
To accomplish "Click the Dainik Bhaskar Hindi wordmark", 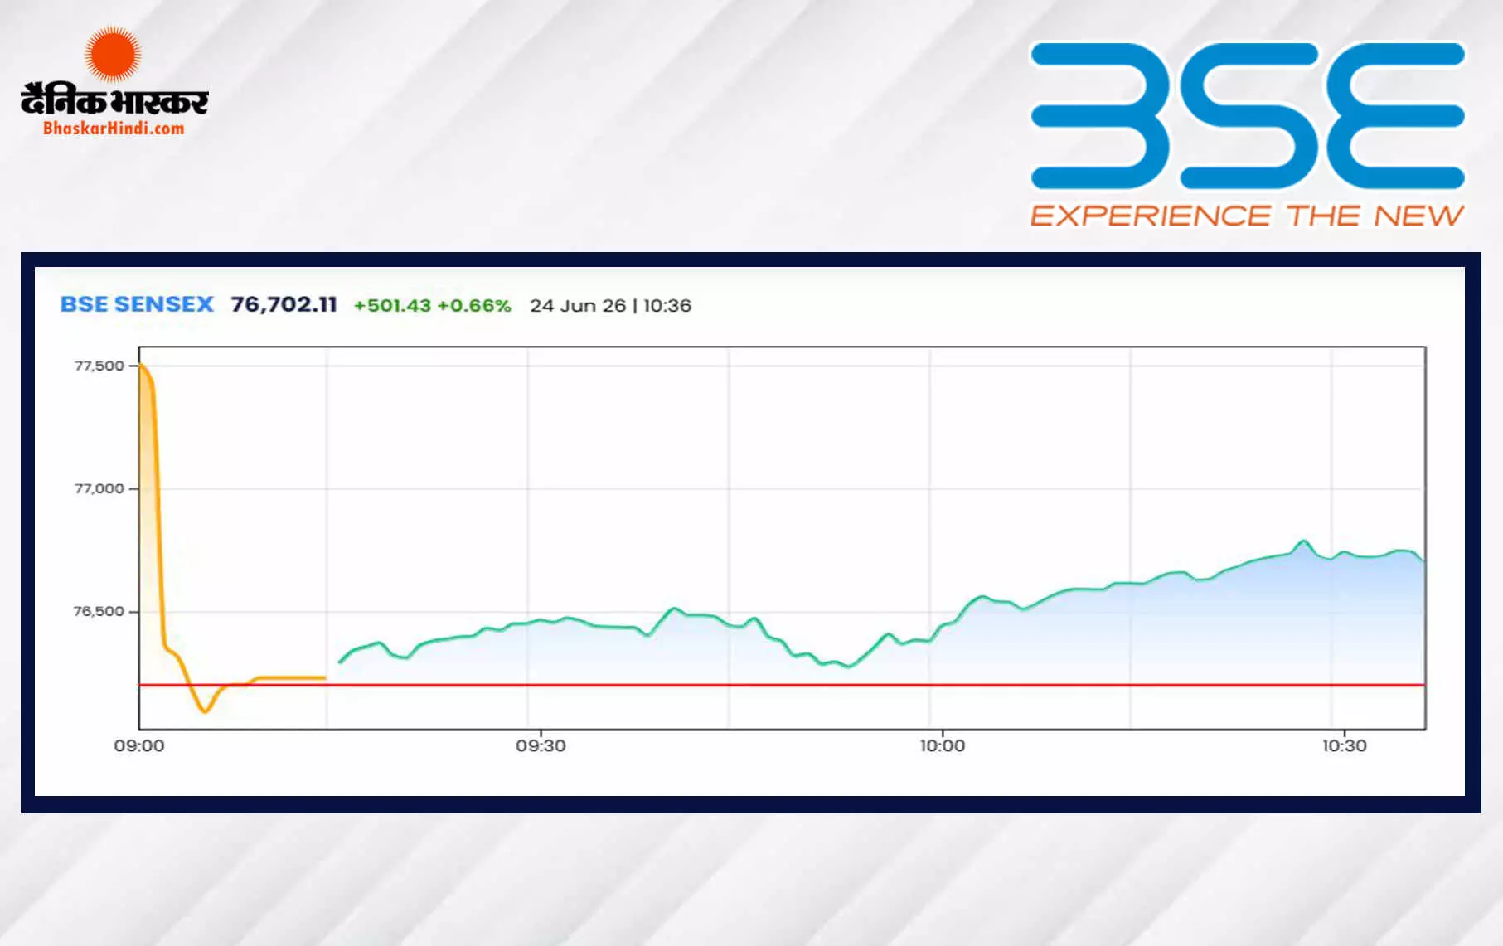I will click(x=114, y=100).
